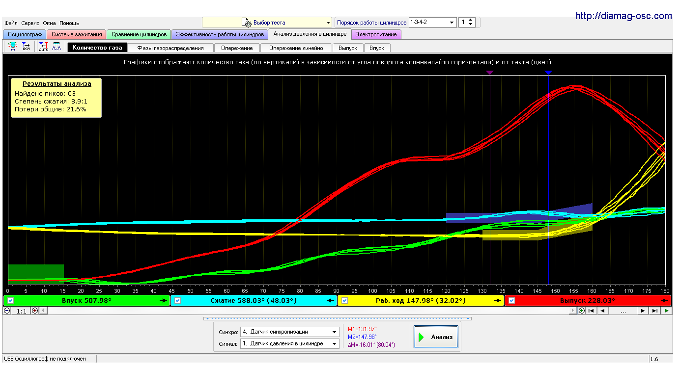Click the red zoom in plus icon

(35, 311)
